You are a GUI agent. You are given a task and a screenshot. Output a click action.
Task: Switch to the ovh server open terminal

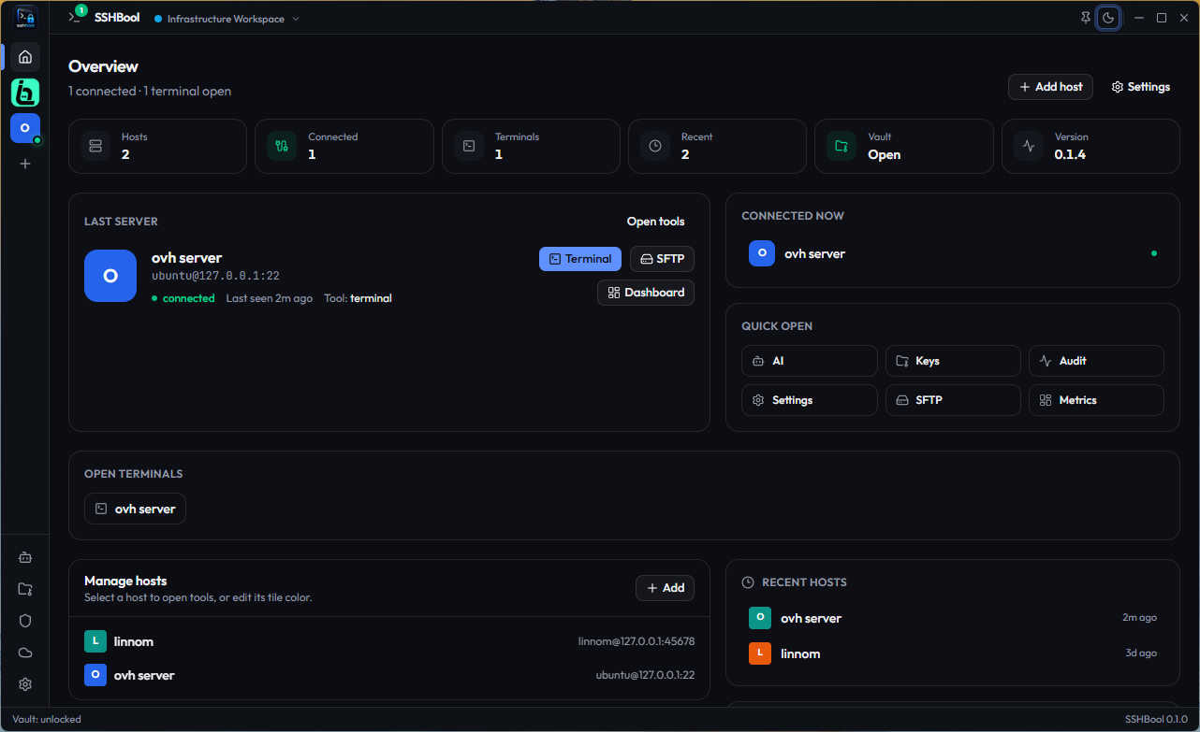pos(135,509)
